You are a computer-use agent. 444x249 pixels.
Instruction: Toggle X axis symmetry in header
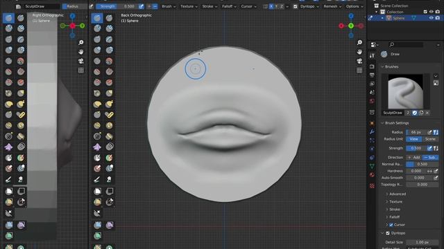(x=271, y=6)
